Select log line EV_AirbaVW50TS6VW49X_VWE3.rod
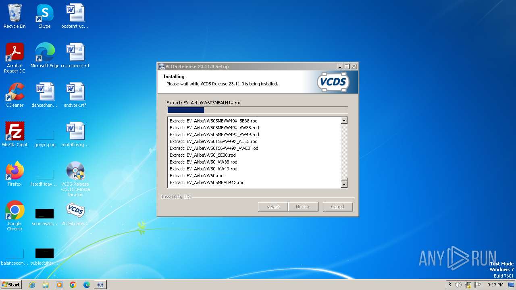The width and height of the screenshot is (516, 290). pyautogui.click(x=214, y=148)
